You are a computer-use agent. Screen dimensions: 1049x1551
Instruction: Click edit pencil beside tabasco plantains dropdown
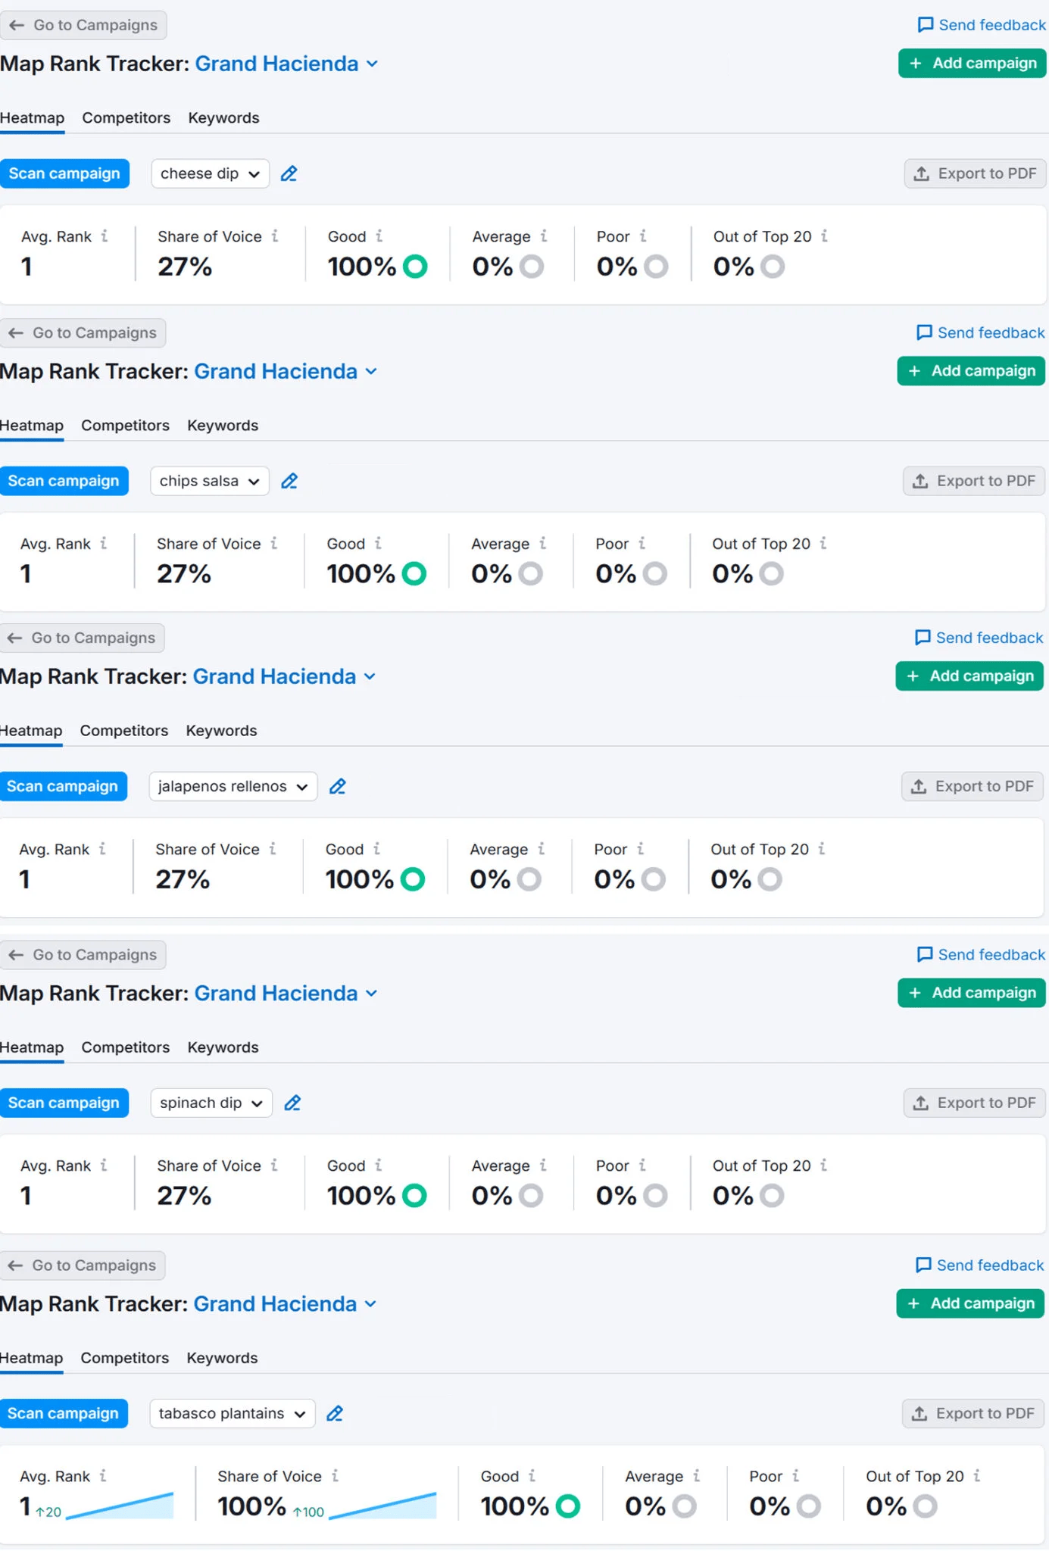[x=335, y=1414]
